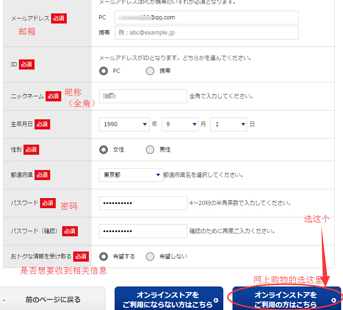
Task: Click the パスワード password field
Action: [x=143, y=203]
